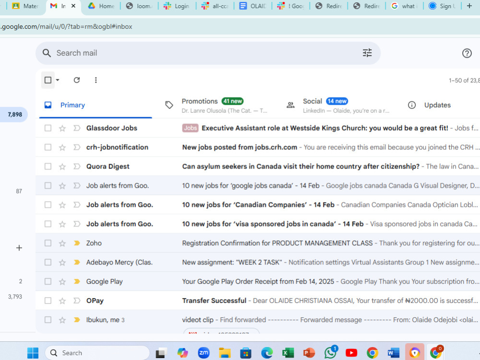
Task: Close the Gmail browser tab
Action: pos(73,6)
